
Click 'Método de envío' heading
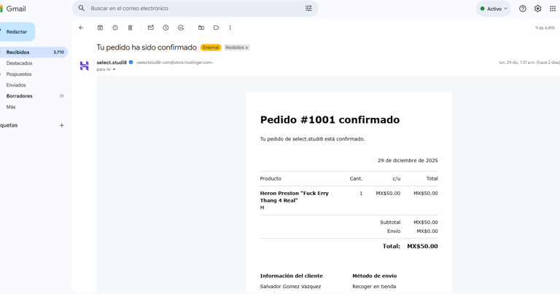tap(374, 276)
